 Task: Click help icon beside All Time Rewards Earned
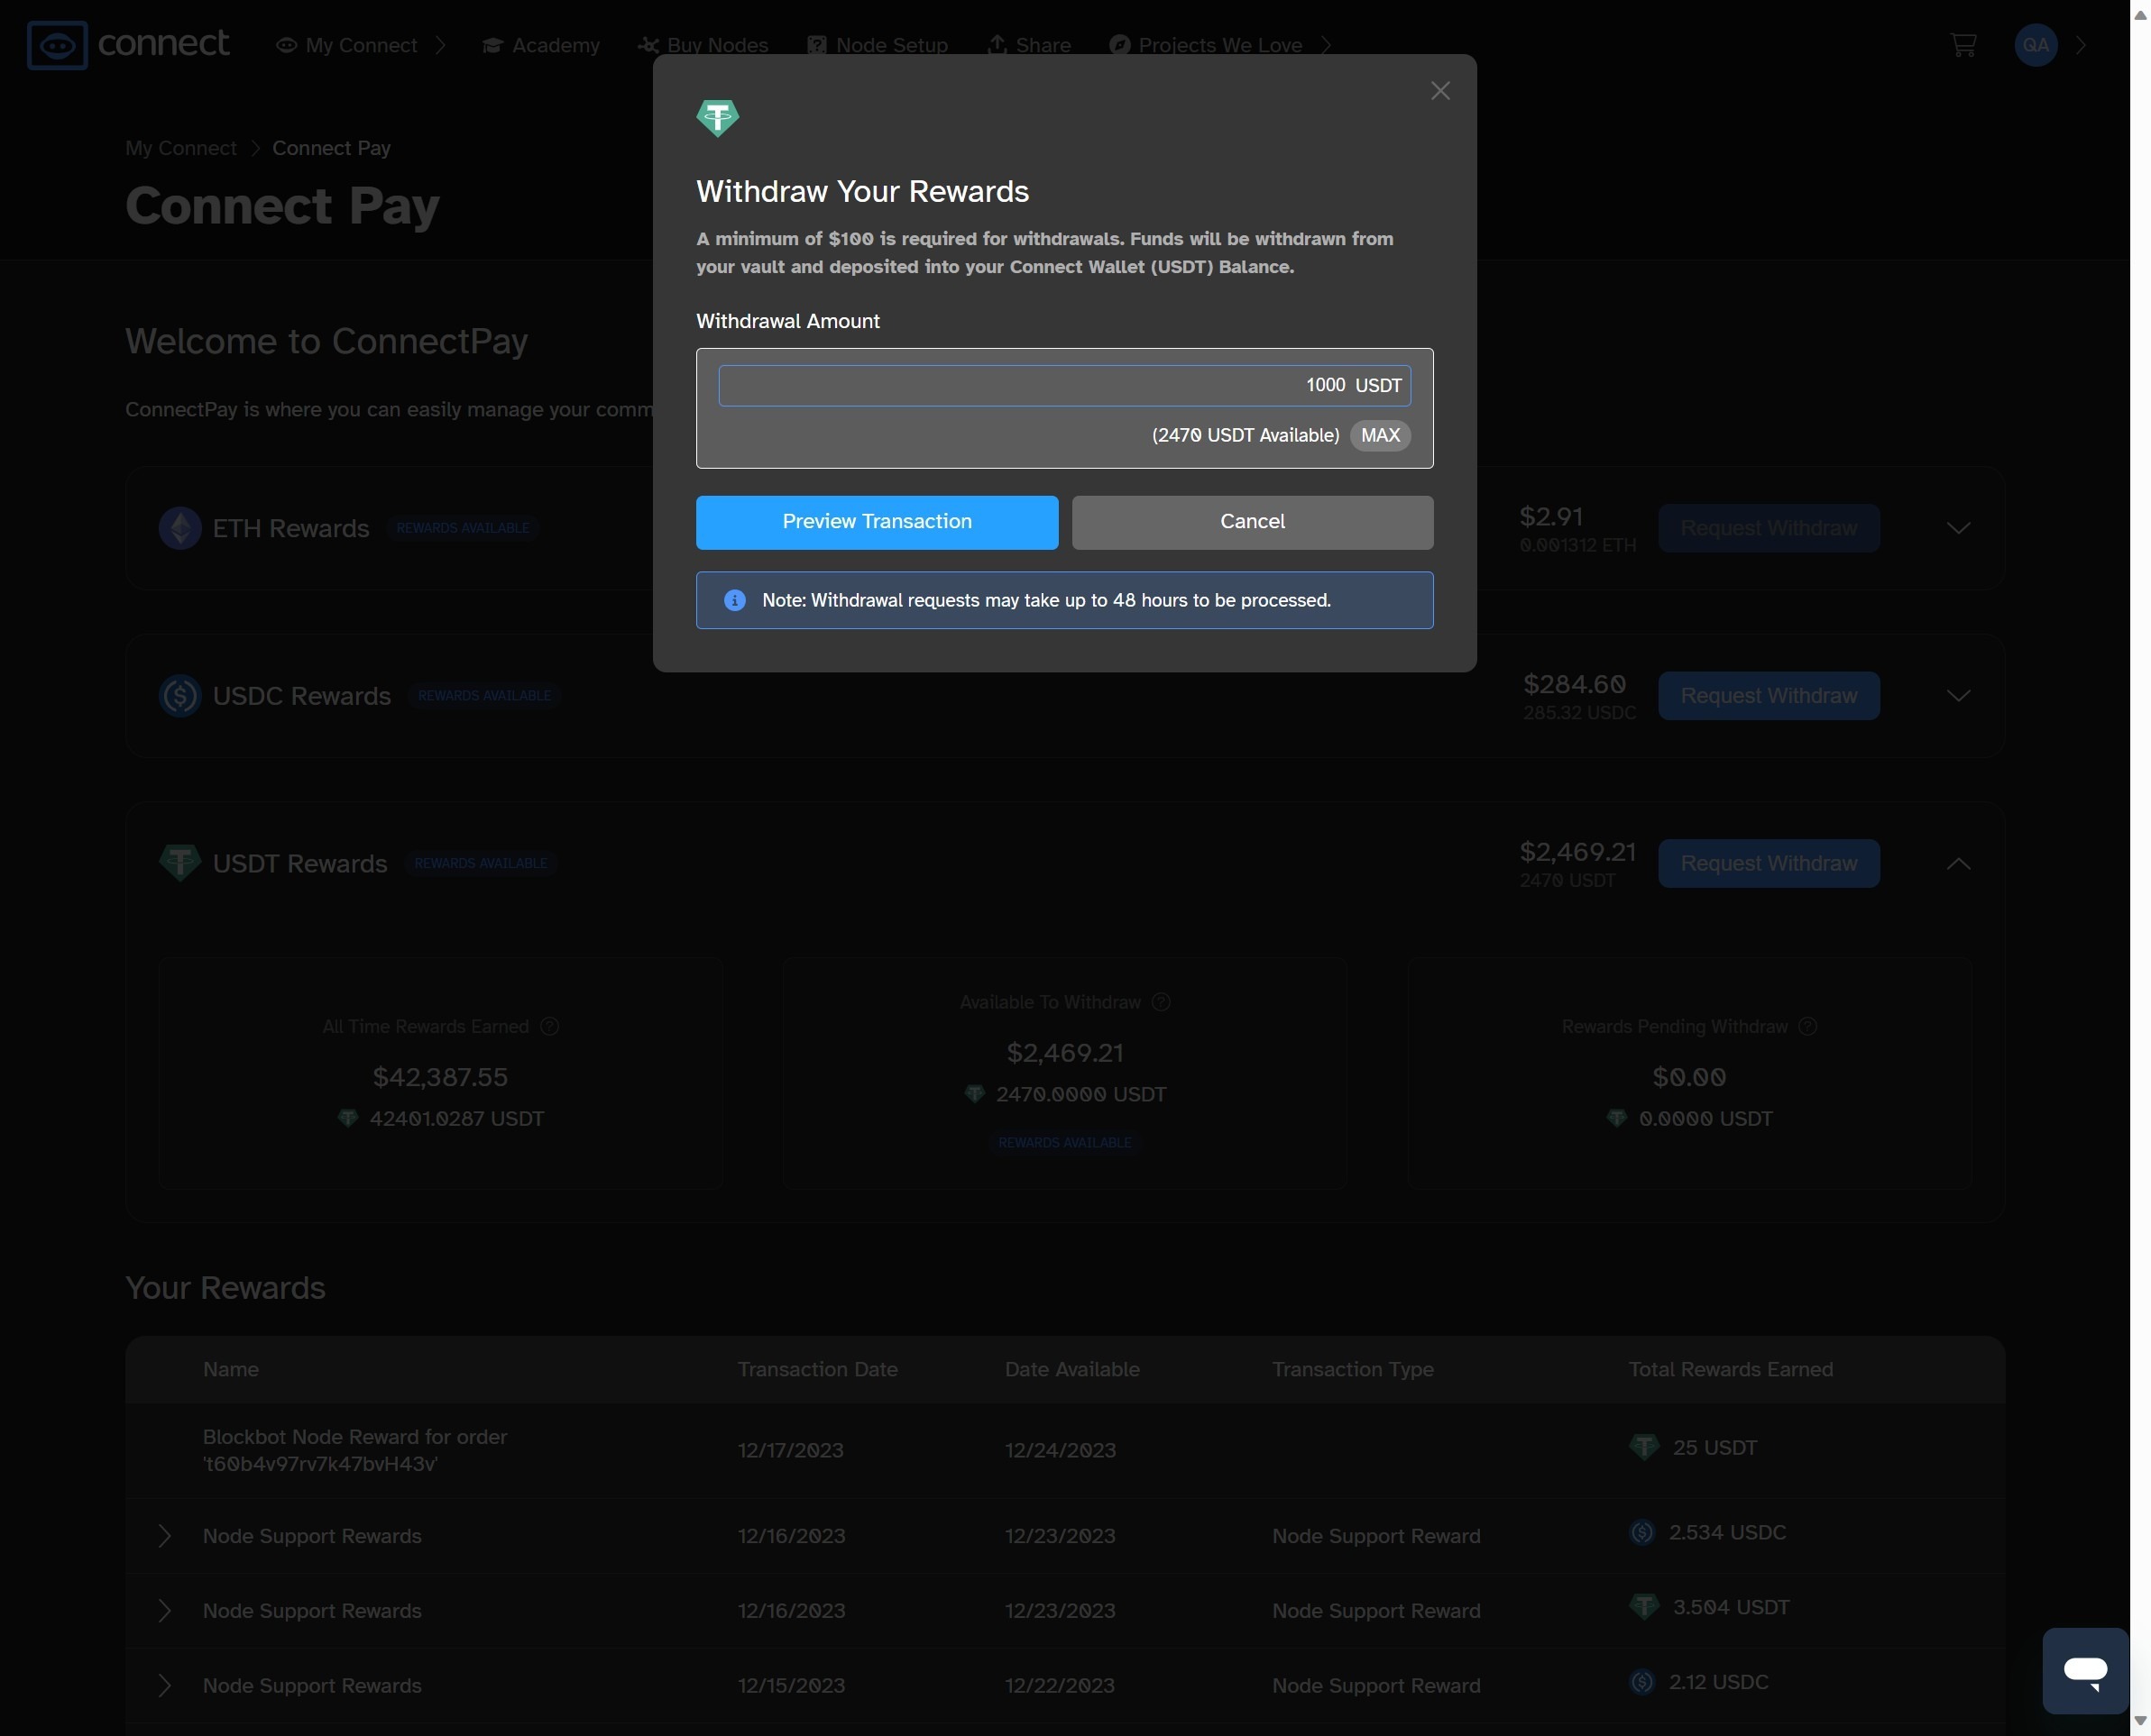[549, 1027]
